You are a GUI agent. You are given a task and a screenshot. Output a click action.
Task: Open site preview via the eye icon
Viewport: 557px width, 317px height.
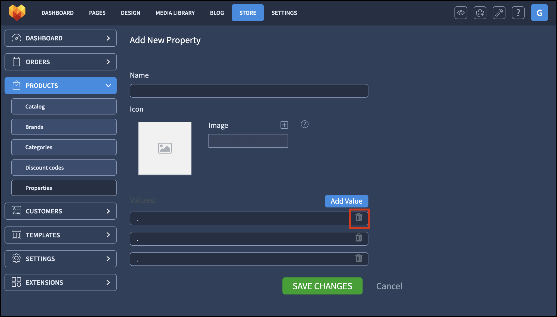tap(461, 13)
